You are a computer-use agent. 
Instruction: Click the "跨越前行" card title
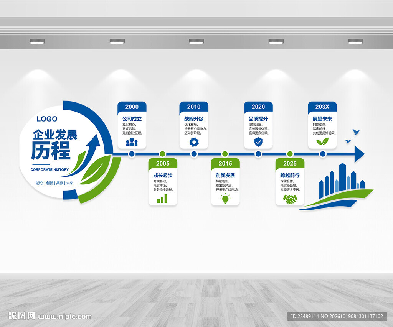click(x=290, y=175)
